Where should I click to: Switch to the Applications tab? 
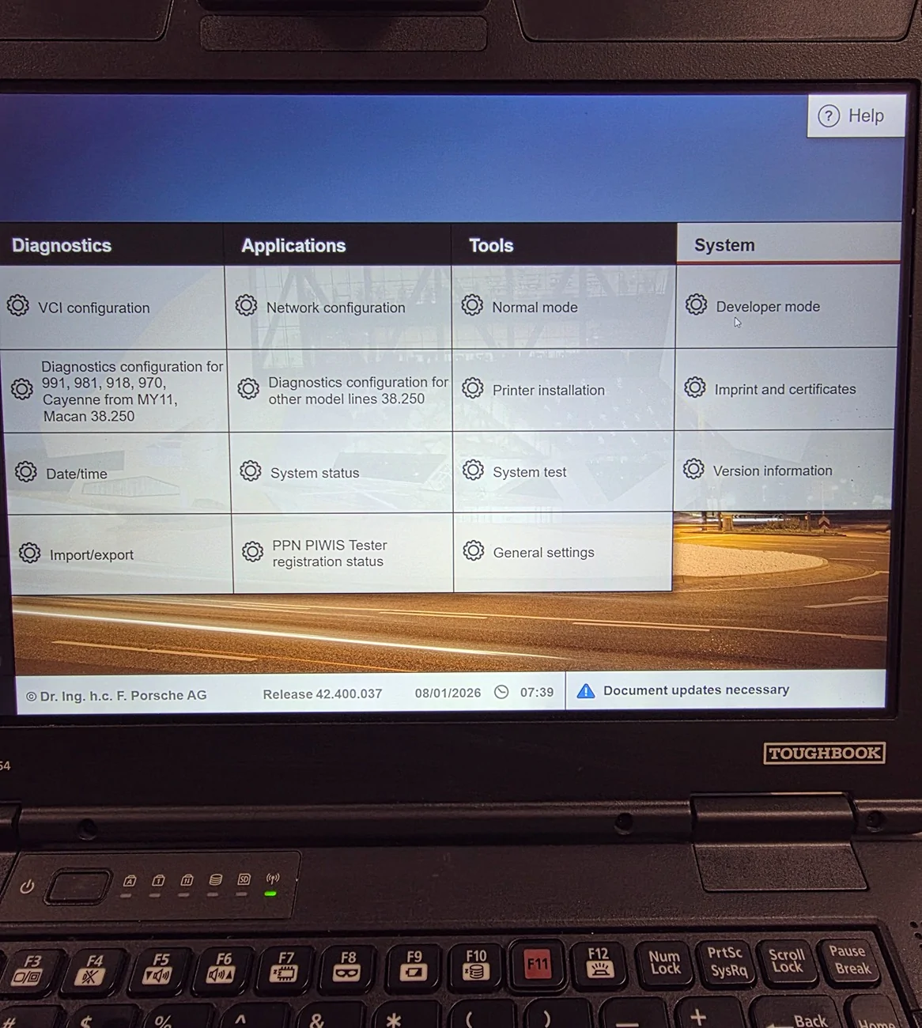tap(338, 245)
